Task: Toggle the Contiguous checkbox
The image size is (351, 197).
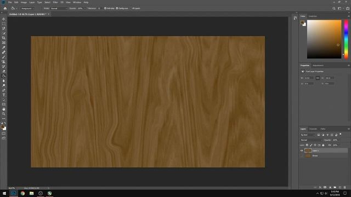Action: (117, 8)
